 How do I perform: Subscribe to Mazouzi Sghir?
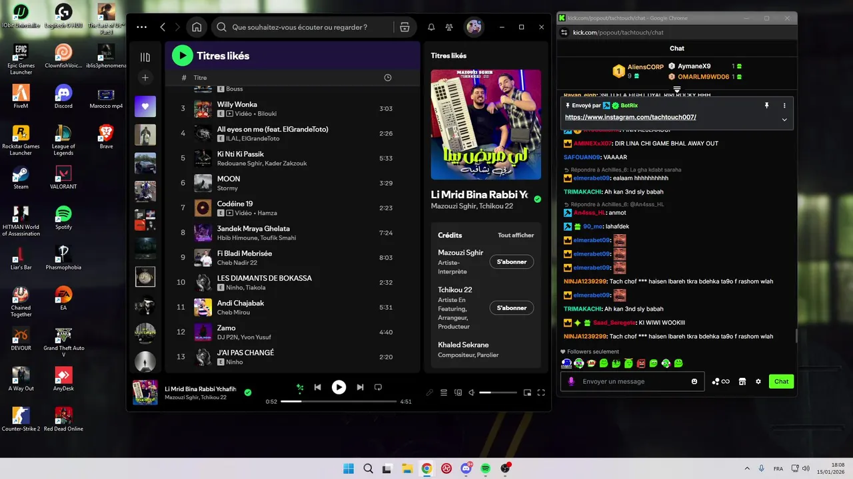(x=512, y=261)
